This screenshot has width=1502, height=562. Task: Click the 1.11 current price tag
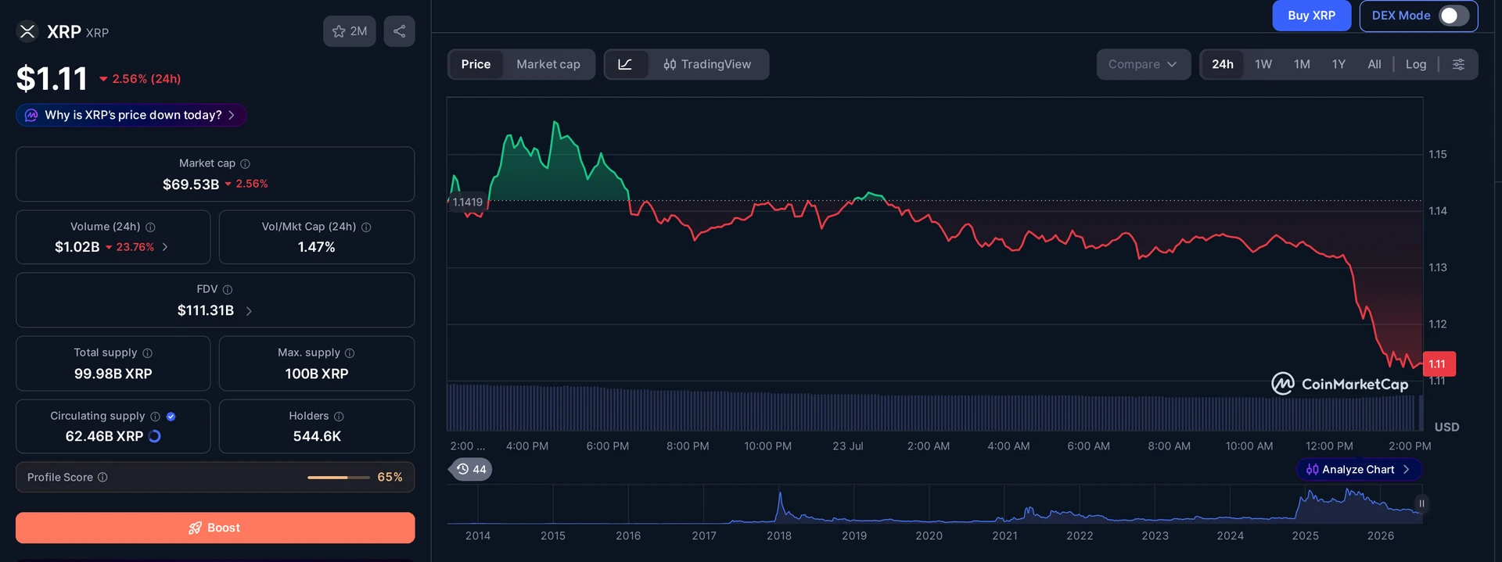coord(1439,363)
